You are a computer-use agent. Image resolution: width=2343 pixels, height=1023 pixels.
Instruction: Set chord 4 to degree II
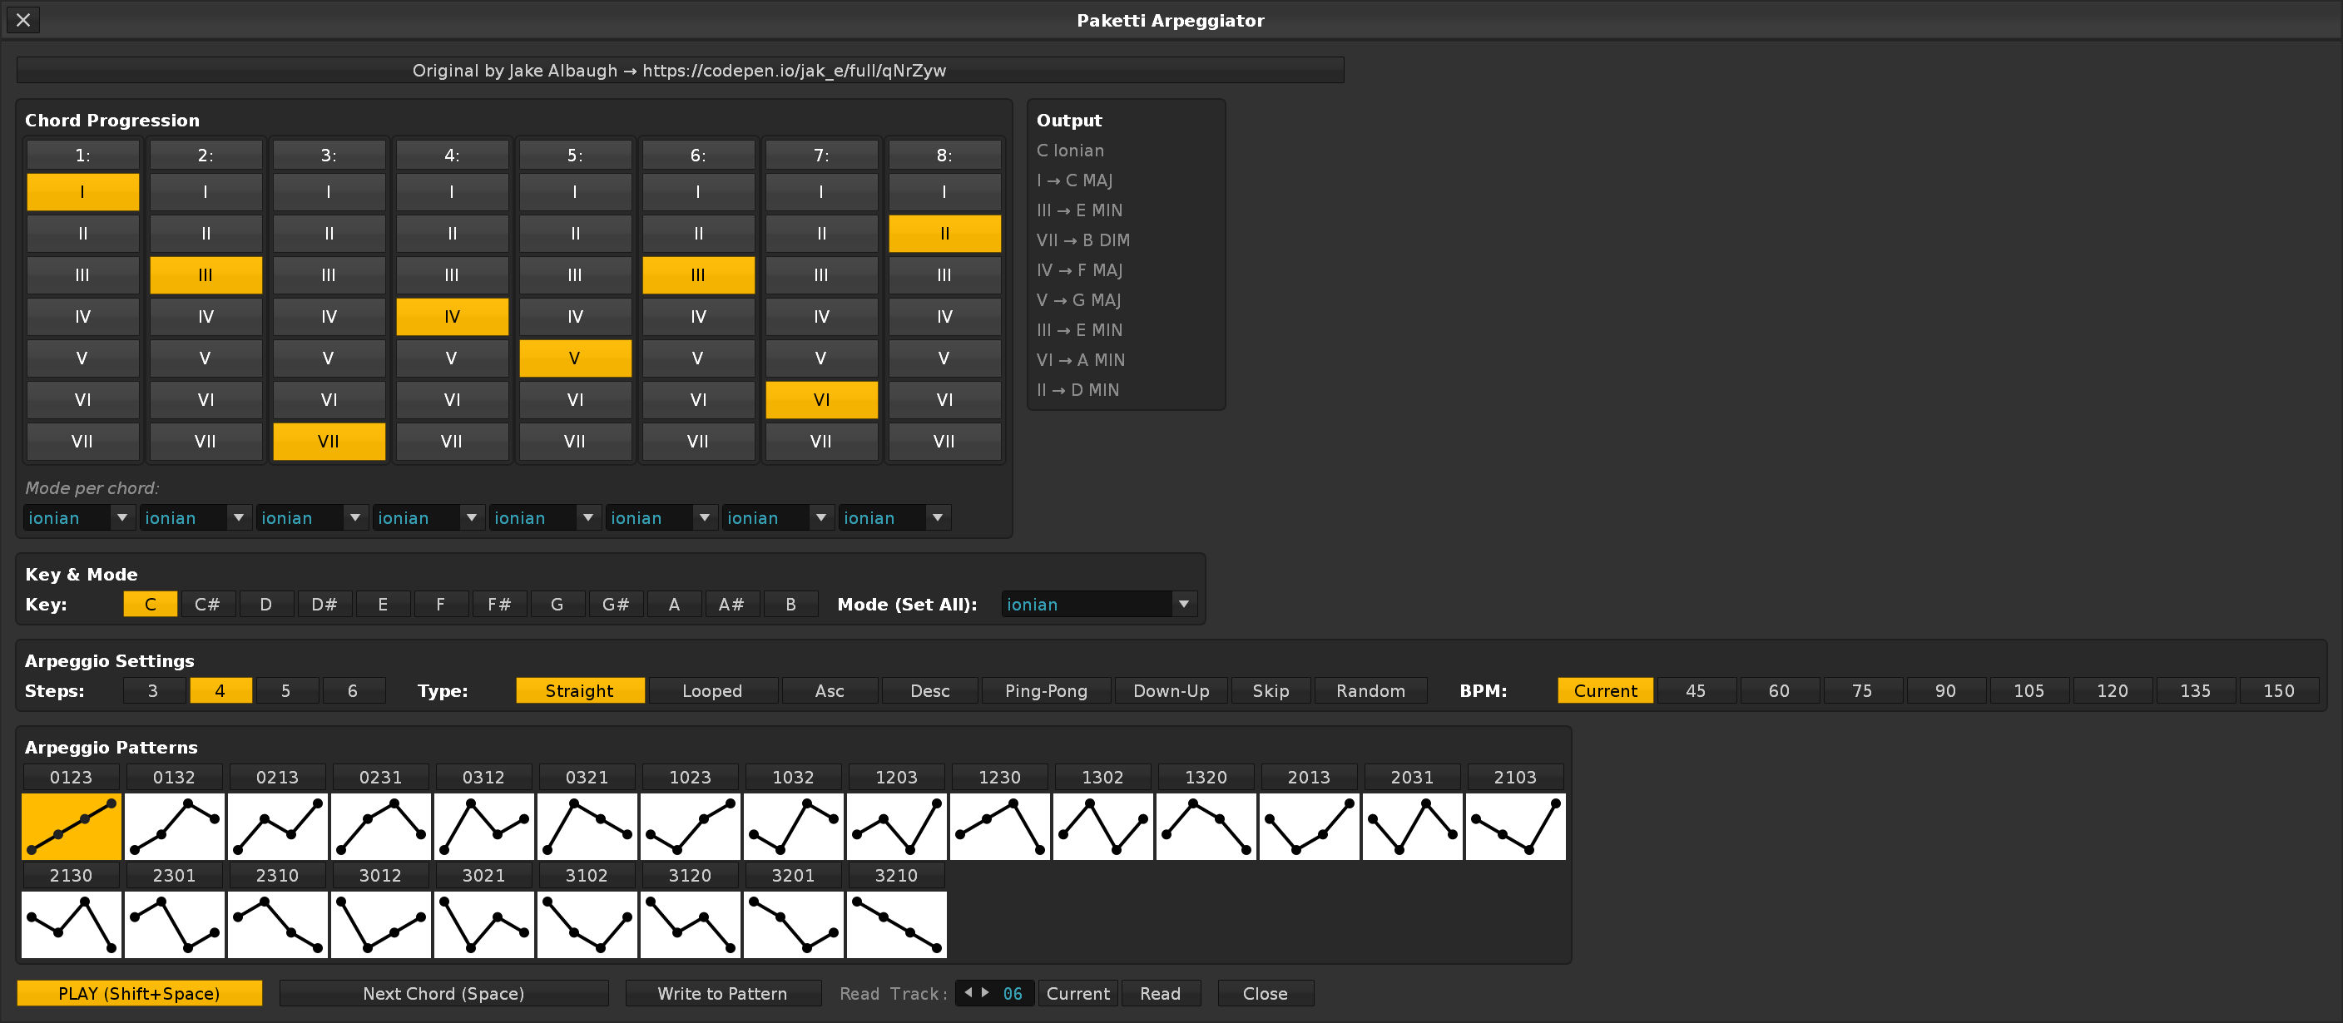pyautogui.click(x=452, y=234)
